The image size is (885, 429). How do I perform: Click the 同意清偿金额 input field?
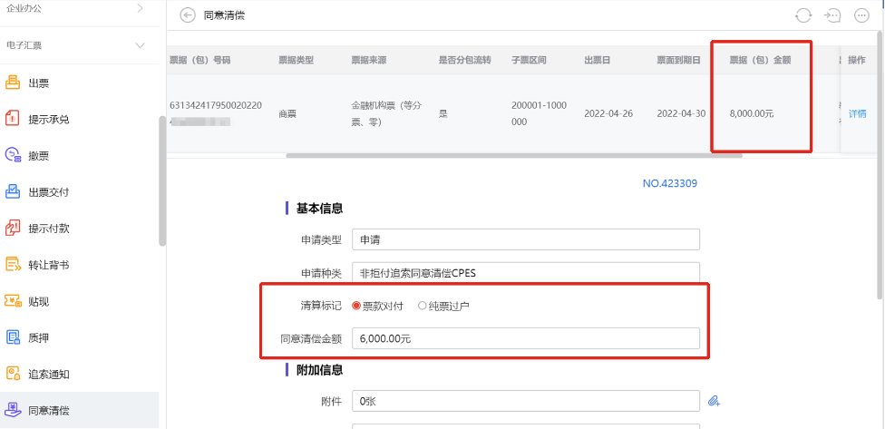coord(526,338)
